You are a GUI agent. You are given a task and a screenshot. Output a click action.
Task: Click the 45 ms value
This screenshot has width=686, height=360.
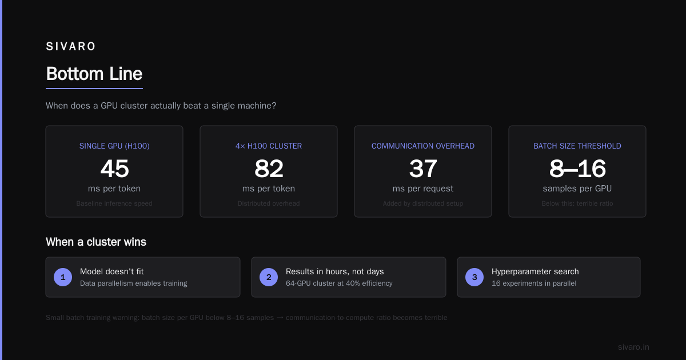click(114, 169)
